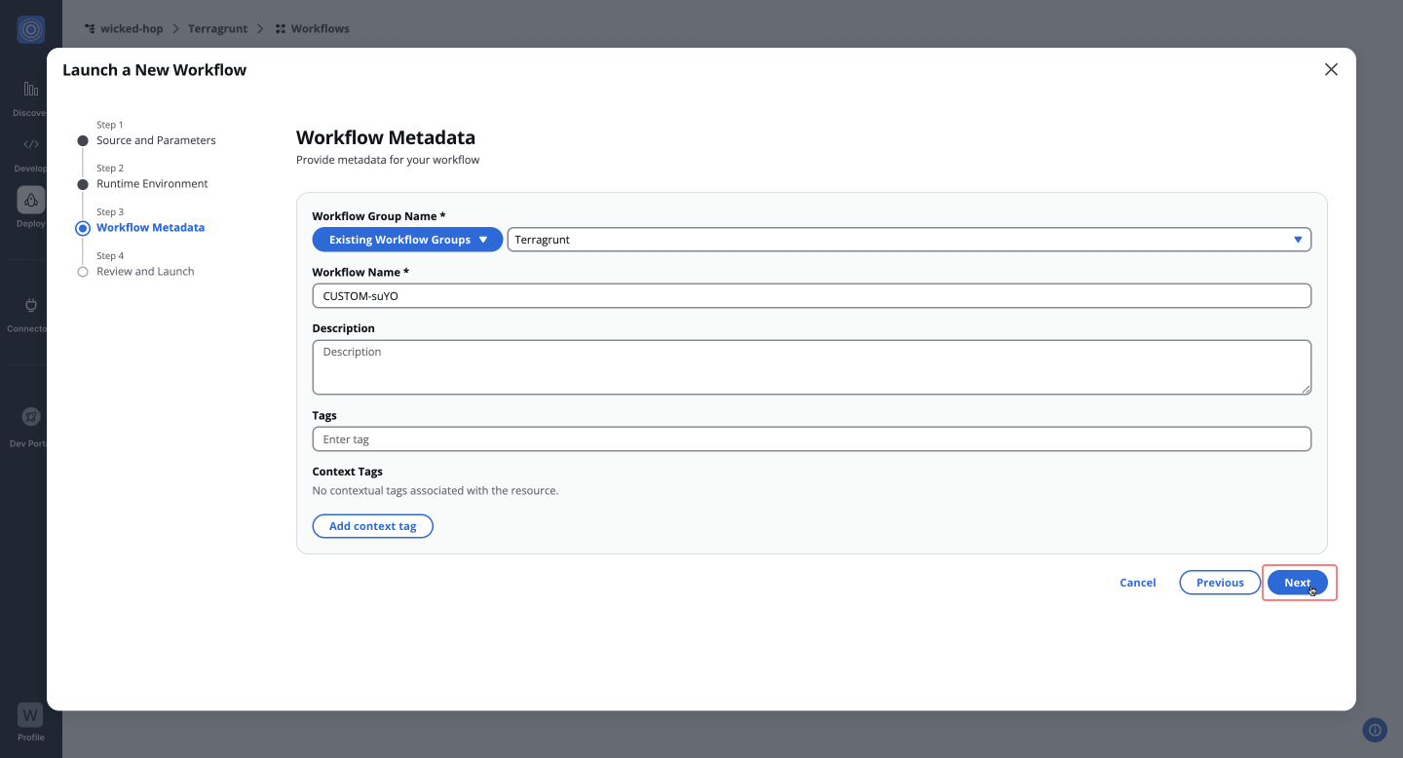Open the Develop code icon in sidebar
This screenshot has height=758, width=1403.
30,144
